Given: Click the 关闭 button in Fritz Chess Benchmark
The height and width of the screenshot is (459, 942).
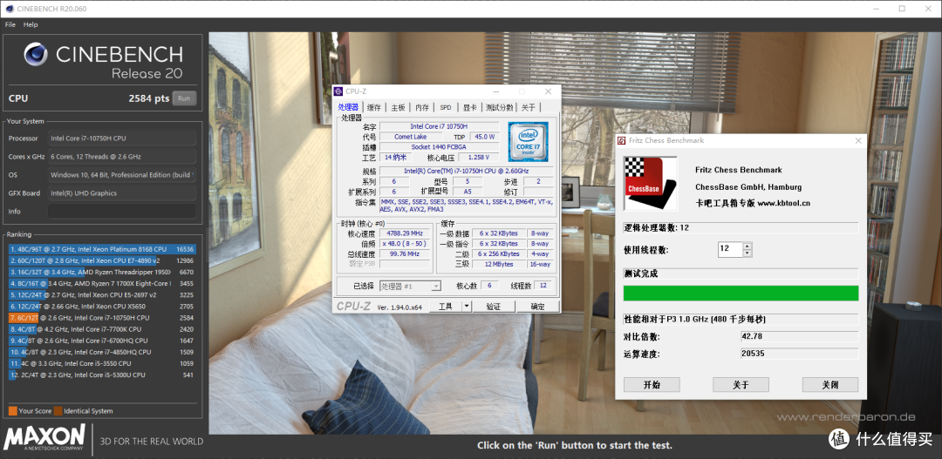Looking at the screenshot, I should (830, 385).
